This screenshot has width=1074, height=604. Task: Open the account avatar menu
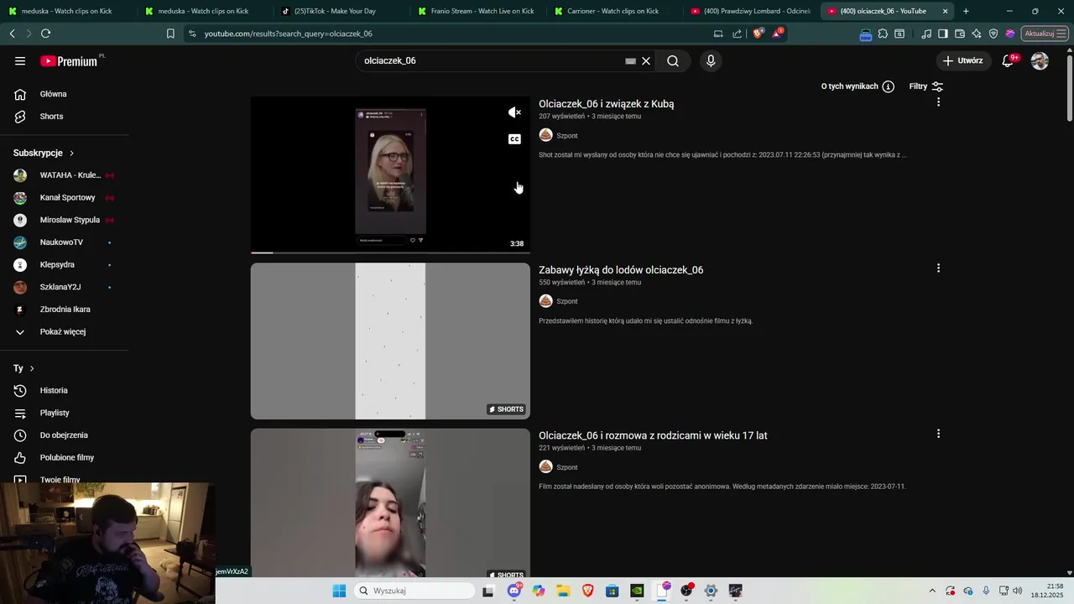coord(1040,60)
